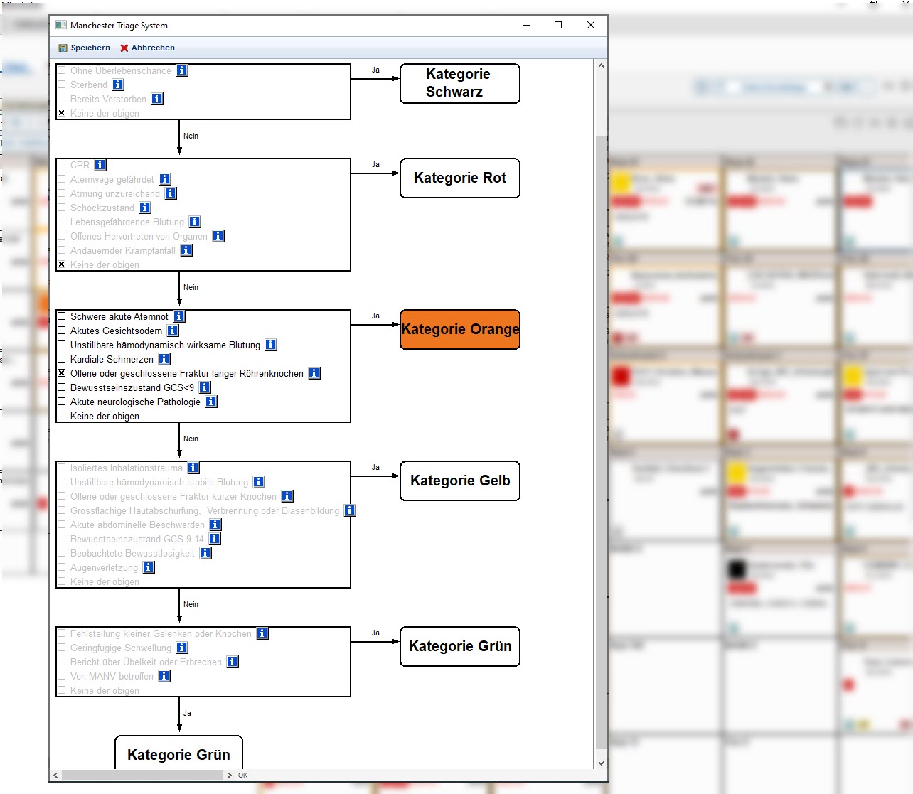Click Speichern in the toolbar
Screen dimensions: 913x794
point(85,48)
